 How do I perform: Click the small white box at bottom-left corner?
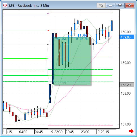point(5,131)
